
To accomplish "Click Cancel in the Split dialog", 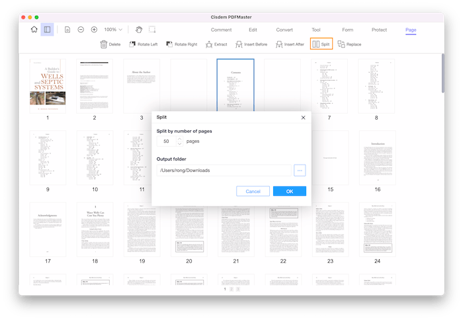I will tap(253, 191).
